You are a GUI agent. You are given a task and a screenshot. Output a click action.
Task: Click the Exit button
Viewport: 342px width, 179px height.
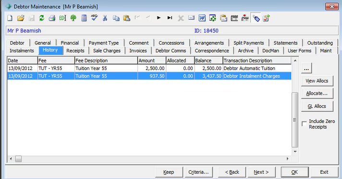324,172
